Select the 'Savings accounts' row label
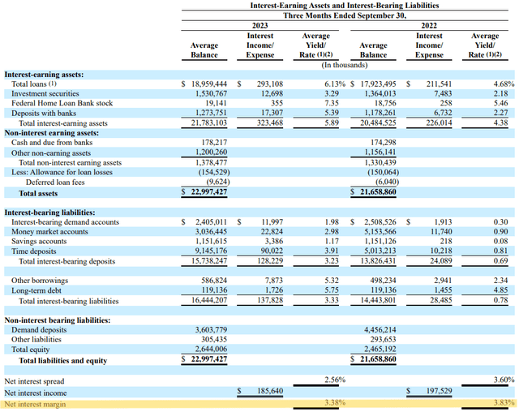Viewport: 519px width, 412px height. pos(39,241)
